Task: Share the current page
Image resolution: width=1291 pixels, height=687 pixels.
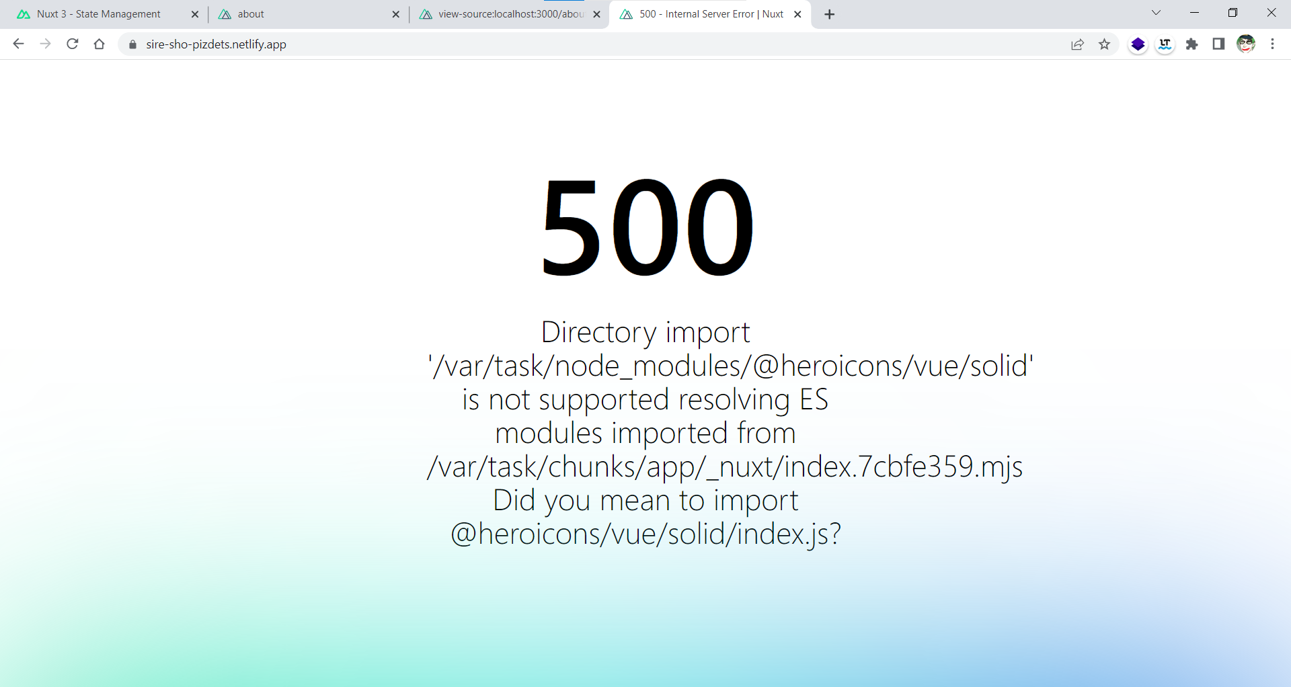Action: tap(1078, 44)
